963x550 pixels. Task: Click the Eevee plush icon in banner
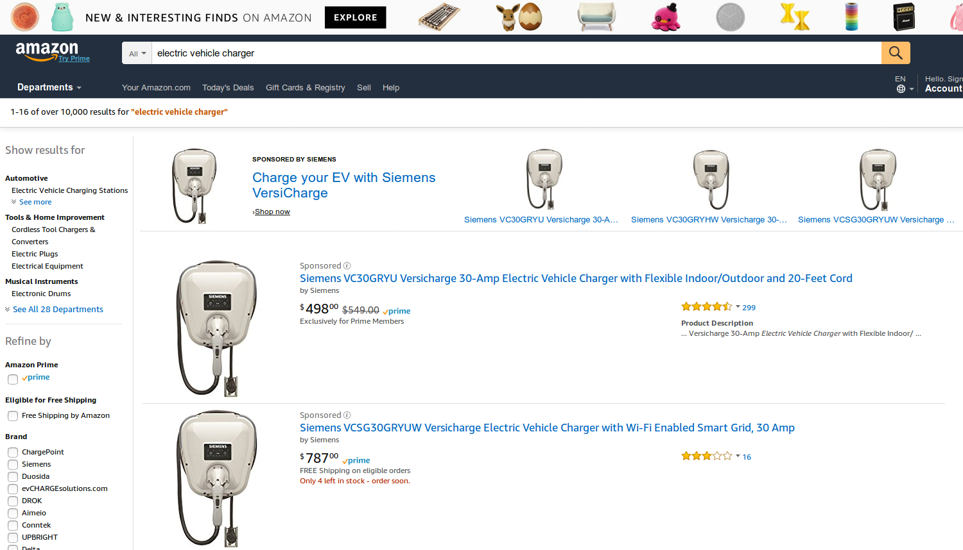pyautogui.click(x=508, y=17)
